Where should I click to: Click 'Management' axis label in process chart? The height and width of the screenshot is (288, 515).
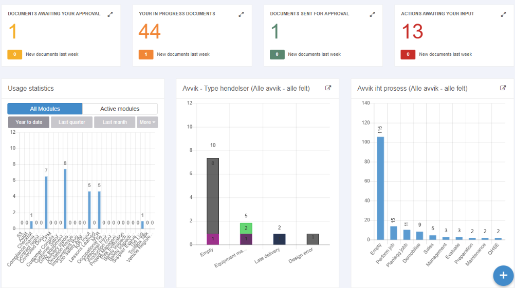[436, 255]
